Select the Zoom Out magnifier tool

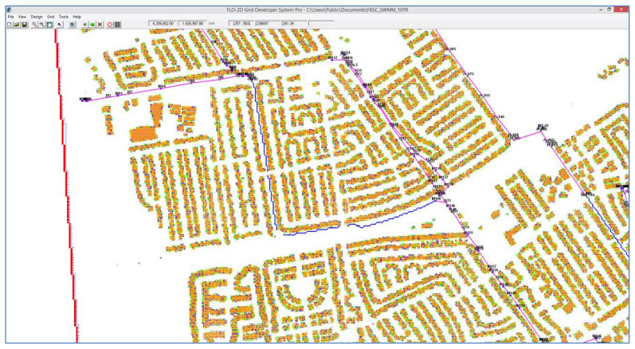click(x=41, y=25)
